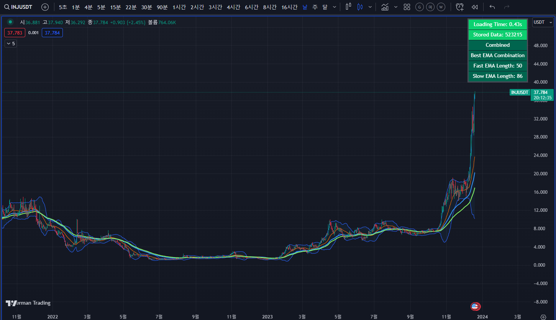Click the 48.000 price axis label
This screenshot has width=556, height=320.
[x=540, y=46]
